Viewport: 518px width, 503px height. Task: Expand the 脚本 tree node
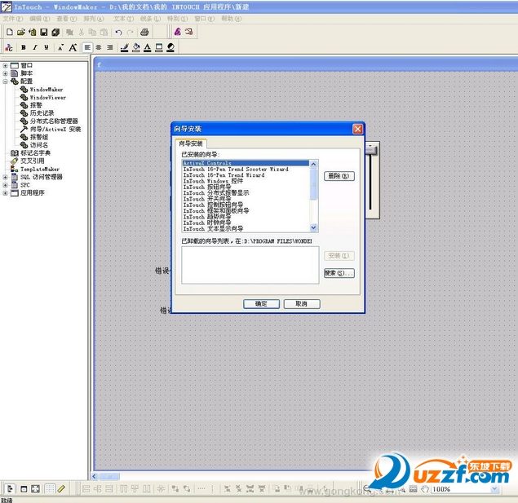5,73
